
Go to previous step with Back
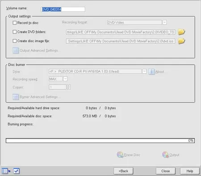(x=123, y=171)
